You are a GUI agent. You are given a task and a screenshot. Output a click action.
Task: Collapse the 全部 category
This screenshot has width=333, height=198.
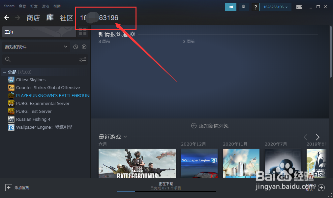point(5,72)
